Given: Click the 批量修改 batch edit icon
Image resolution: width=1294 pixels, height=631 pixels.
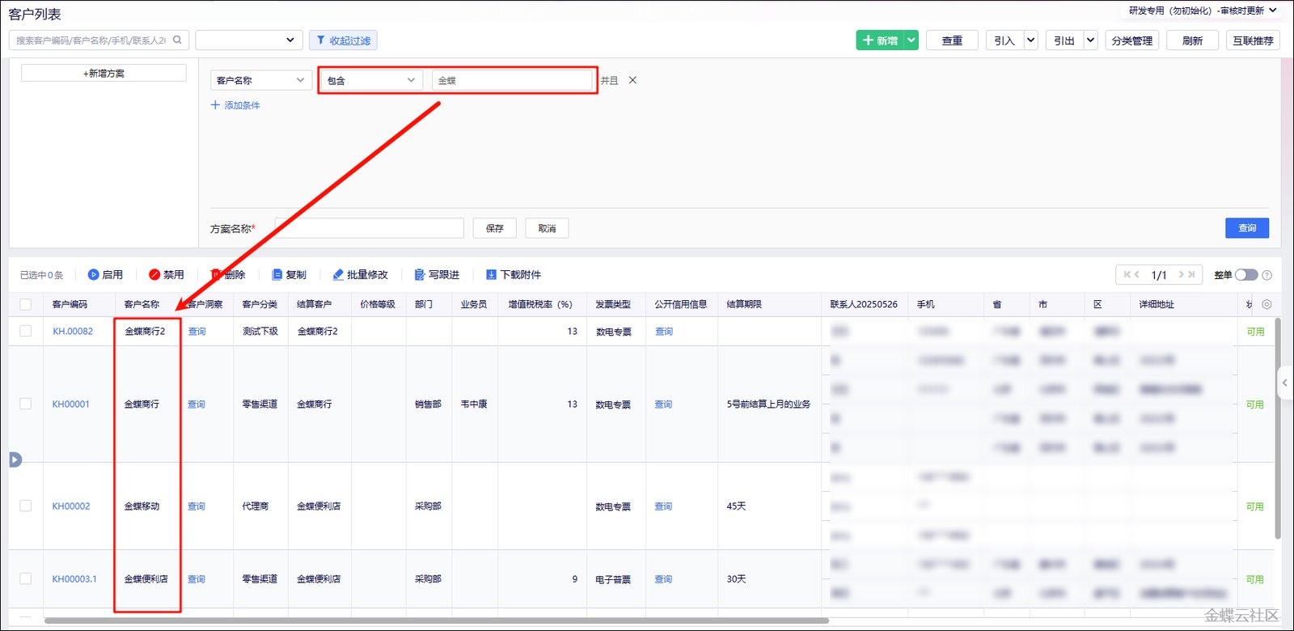Looking at the screenshot, I should (x=338, y=275).
